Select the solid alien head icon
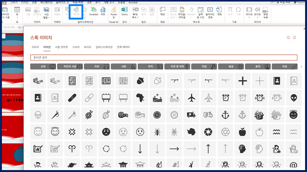The image size is (307, 172). [294, 98]
